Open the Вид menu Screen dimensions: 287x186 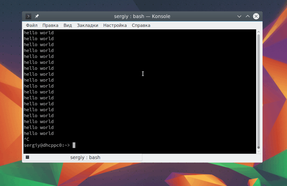[68, 25]
